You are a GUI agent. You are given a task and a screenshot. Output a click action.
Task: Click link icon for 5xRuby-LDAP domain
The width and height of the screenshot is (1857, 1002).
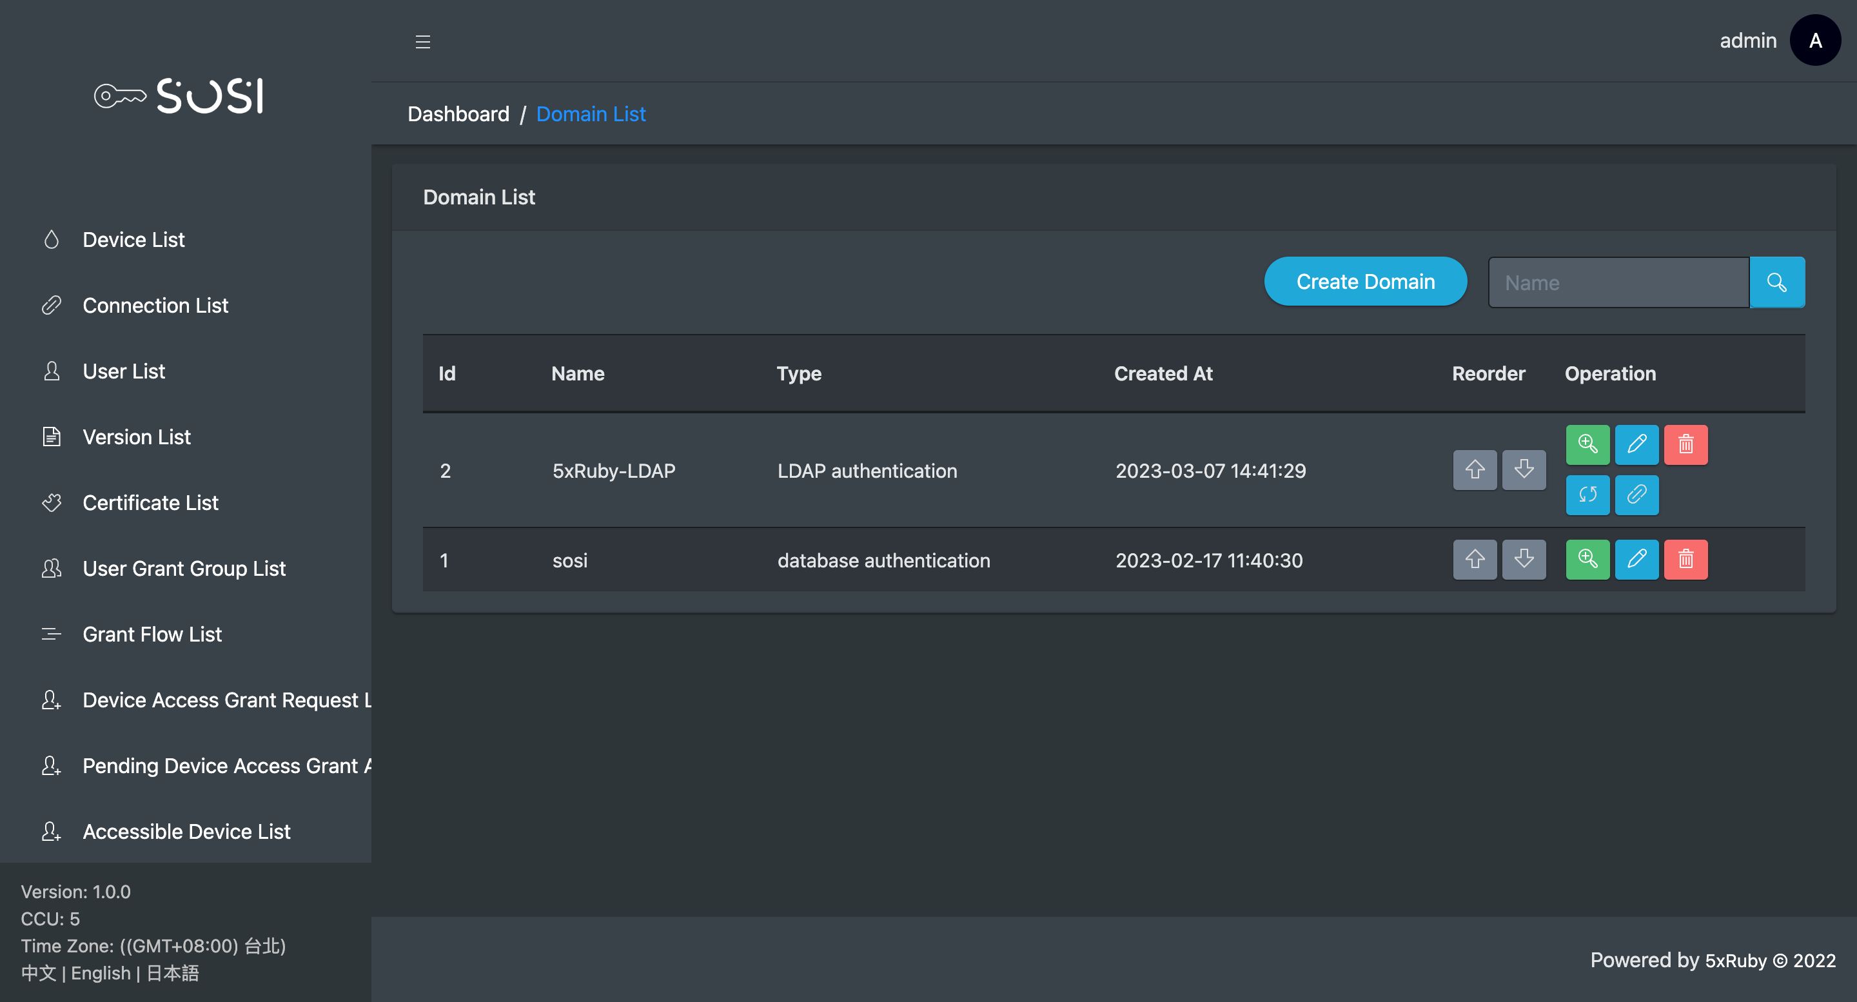pos(1636,495)
